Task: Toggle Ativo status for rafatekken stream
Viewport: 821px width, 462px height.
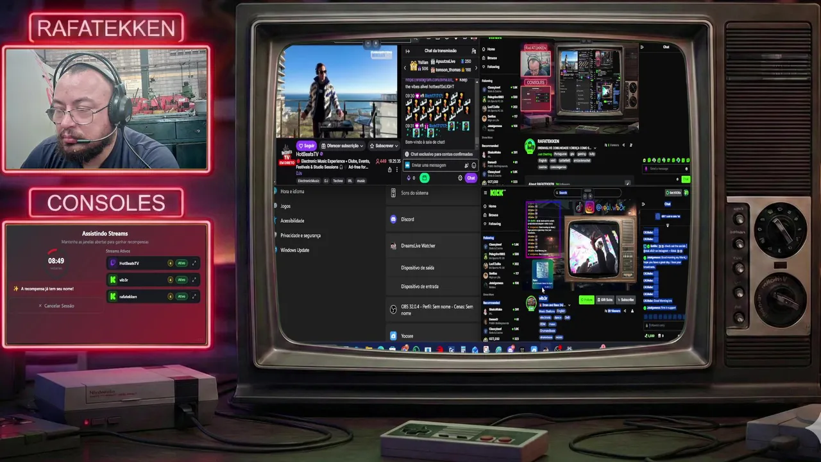Action: 182,296
